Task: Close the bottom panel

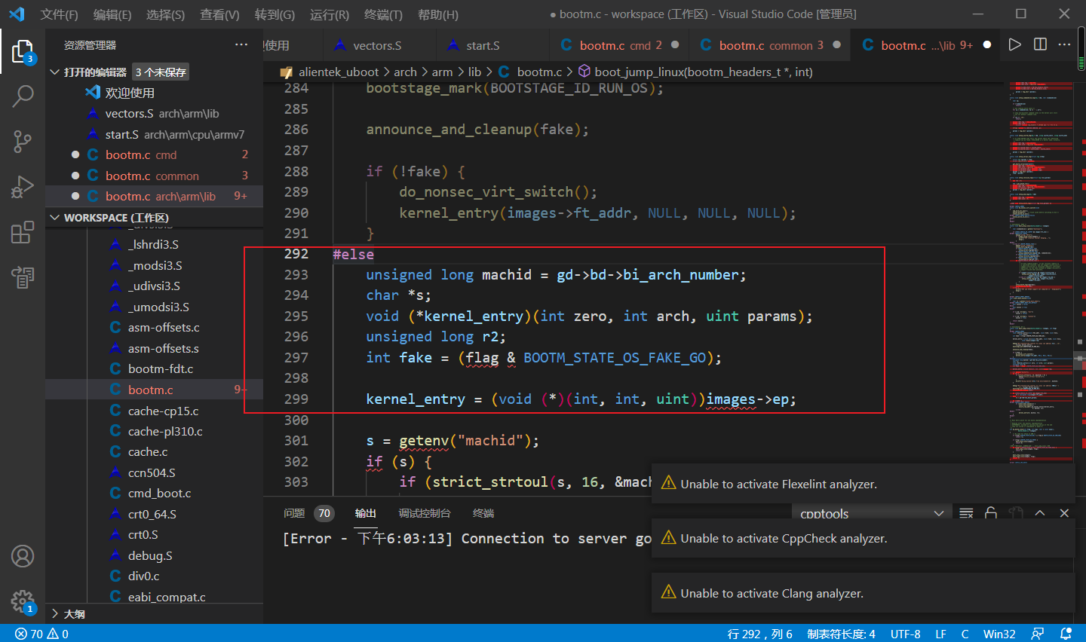Action: (1064, 513)
